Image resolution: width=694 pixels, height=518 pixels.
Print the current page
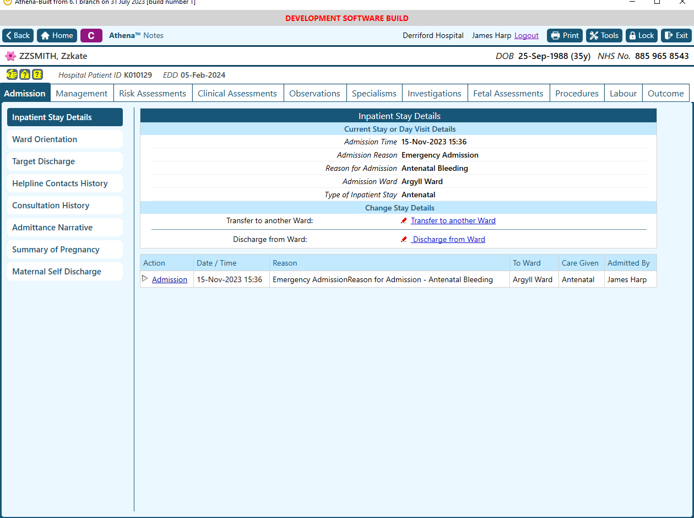pos(565,35)
